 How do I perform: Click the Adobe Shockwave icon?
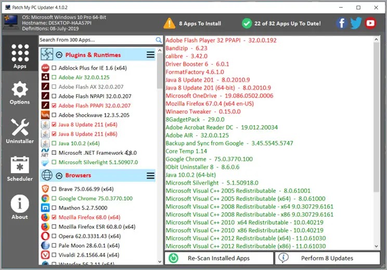coord(45,115)
